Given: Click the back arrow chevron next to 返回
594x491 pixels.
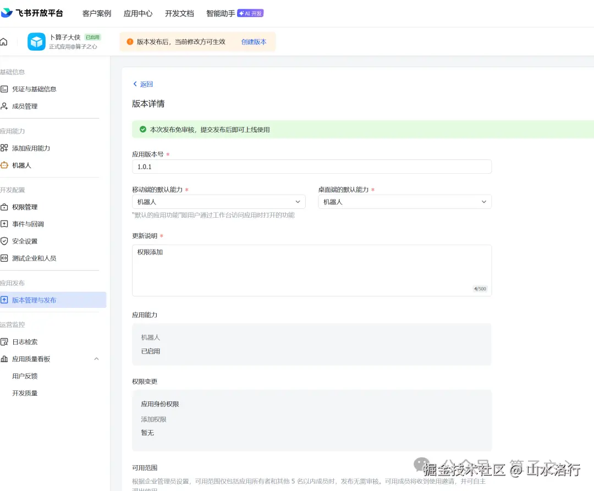Looking at the screenshot, I should tap(135, 84).
